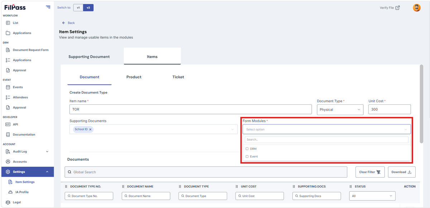Check the Event form module option
The image size is (430, 208).
coord(247,157)
